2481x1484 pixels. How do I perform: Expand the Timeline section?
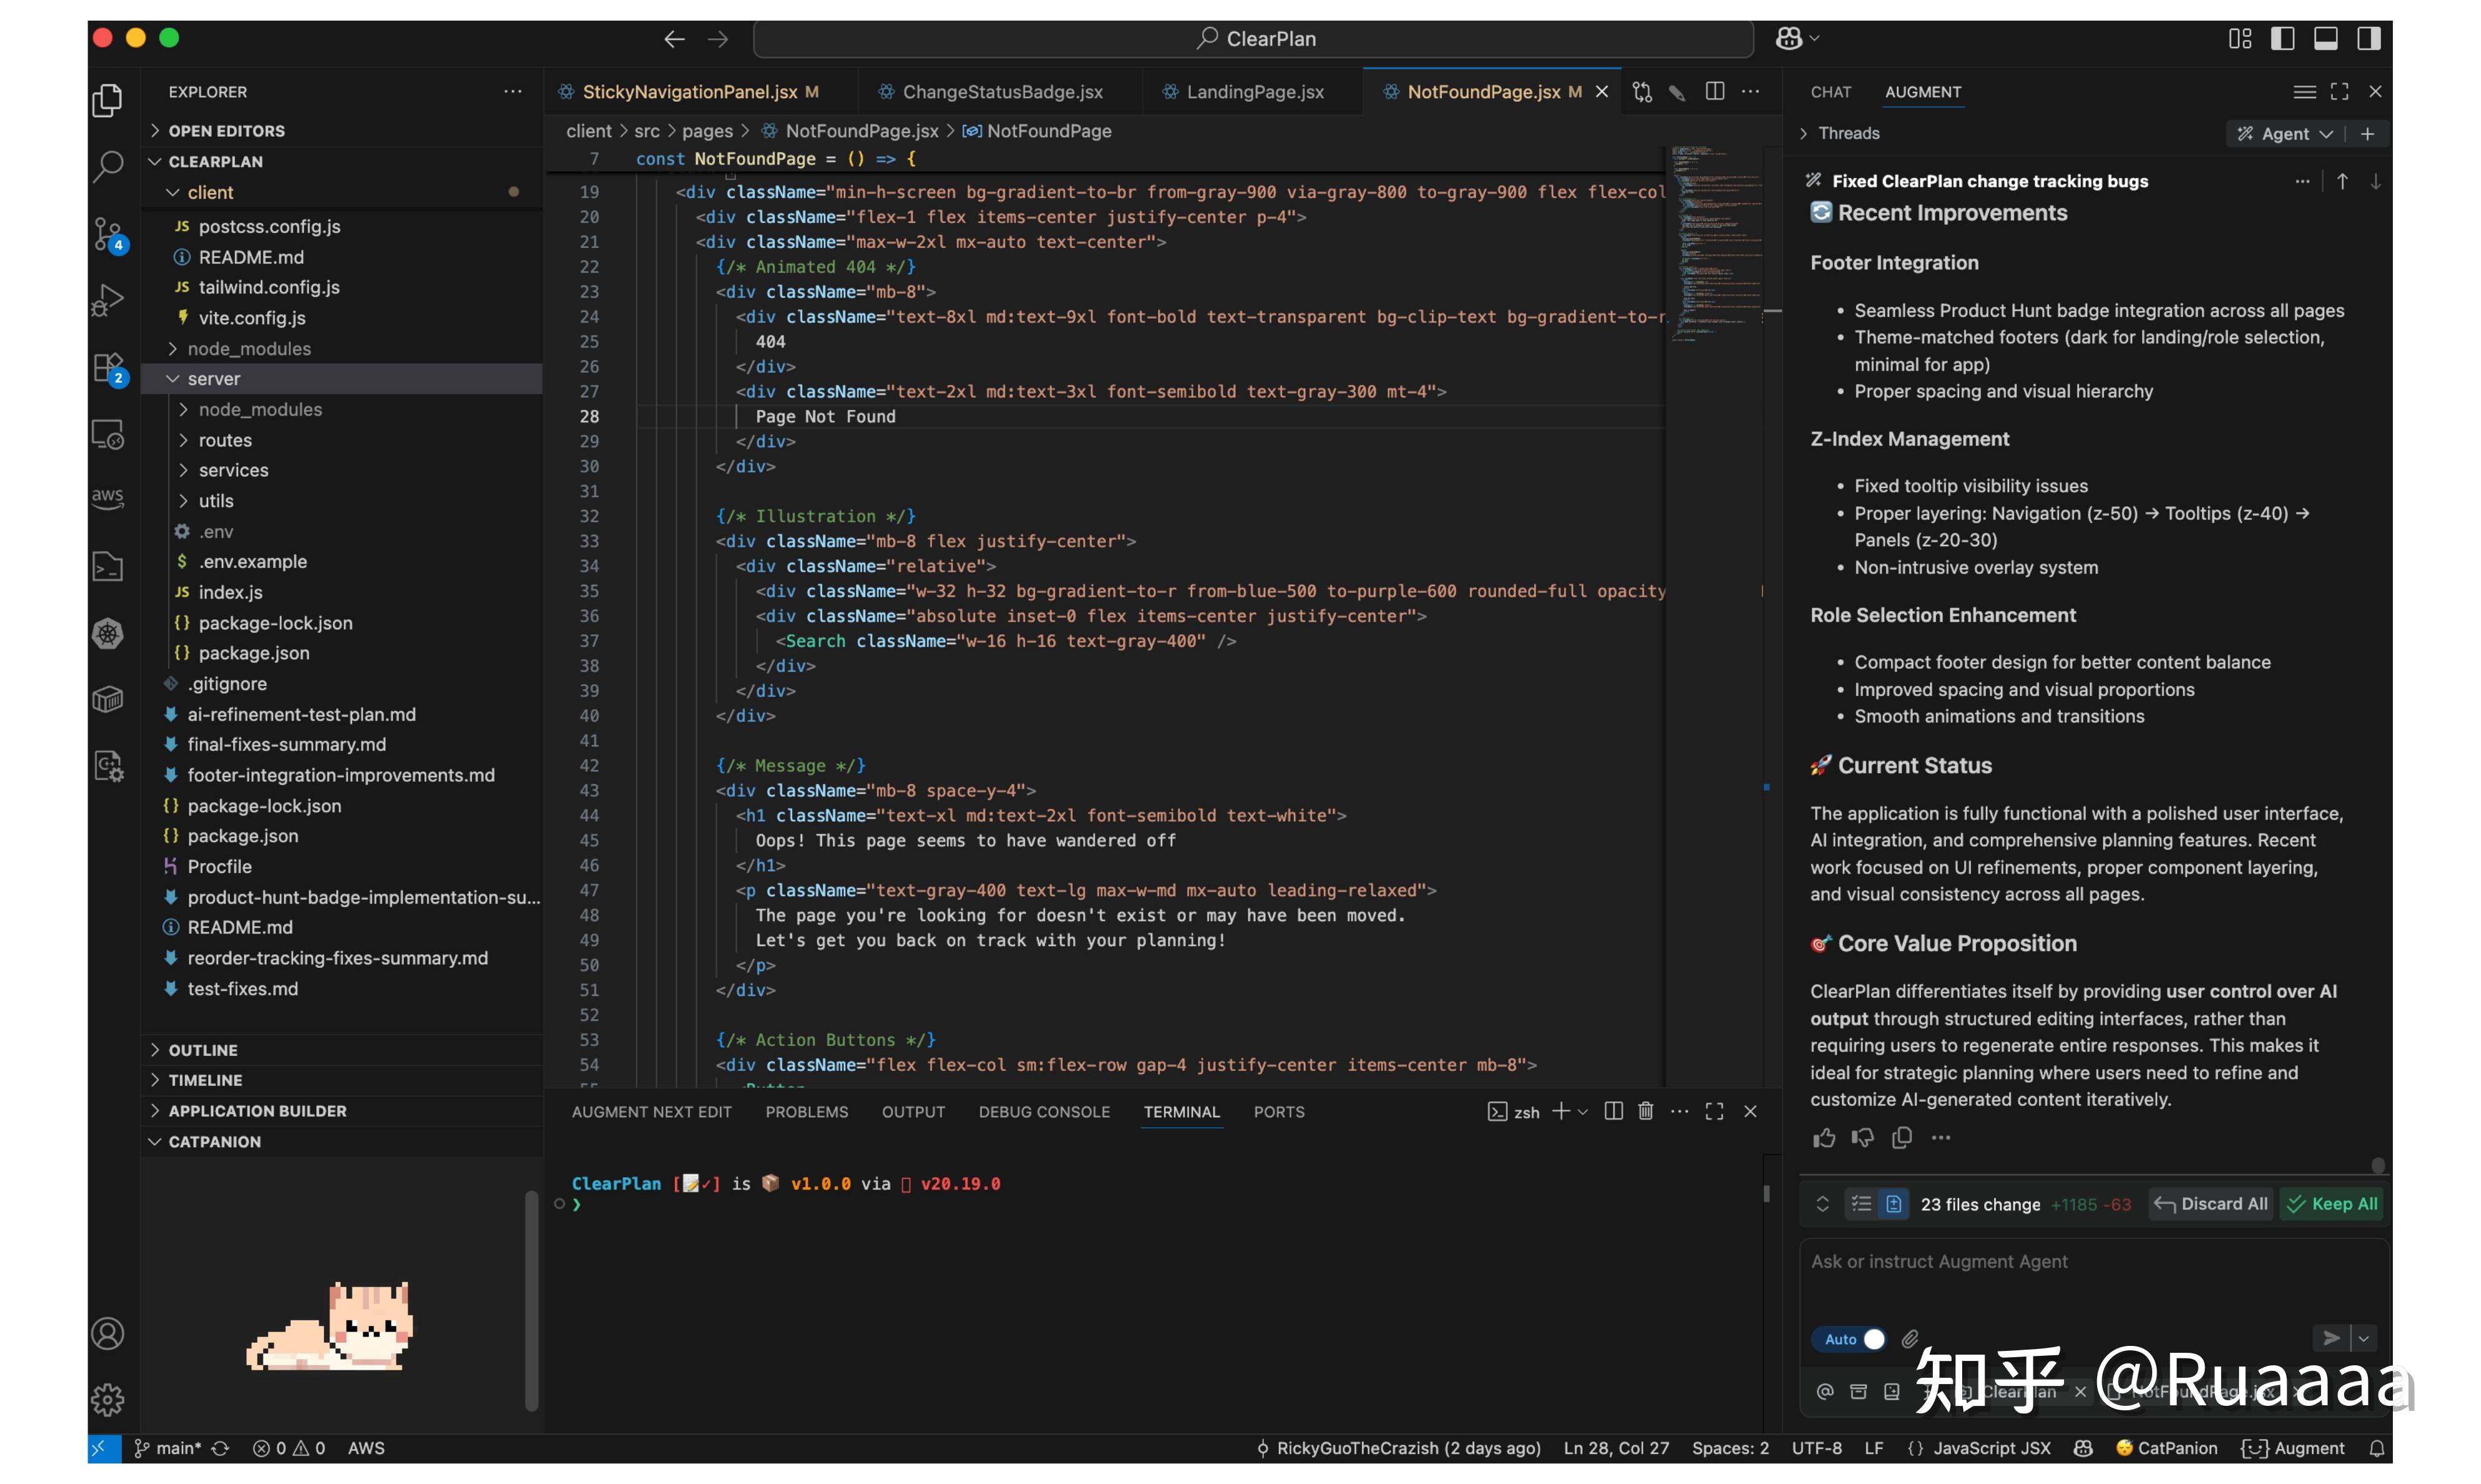point(341,1080)
